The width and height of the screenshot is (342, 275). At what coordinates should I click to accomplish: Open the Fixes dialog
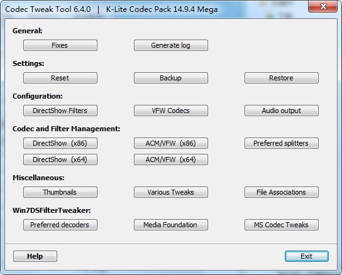tap(60, 45)
